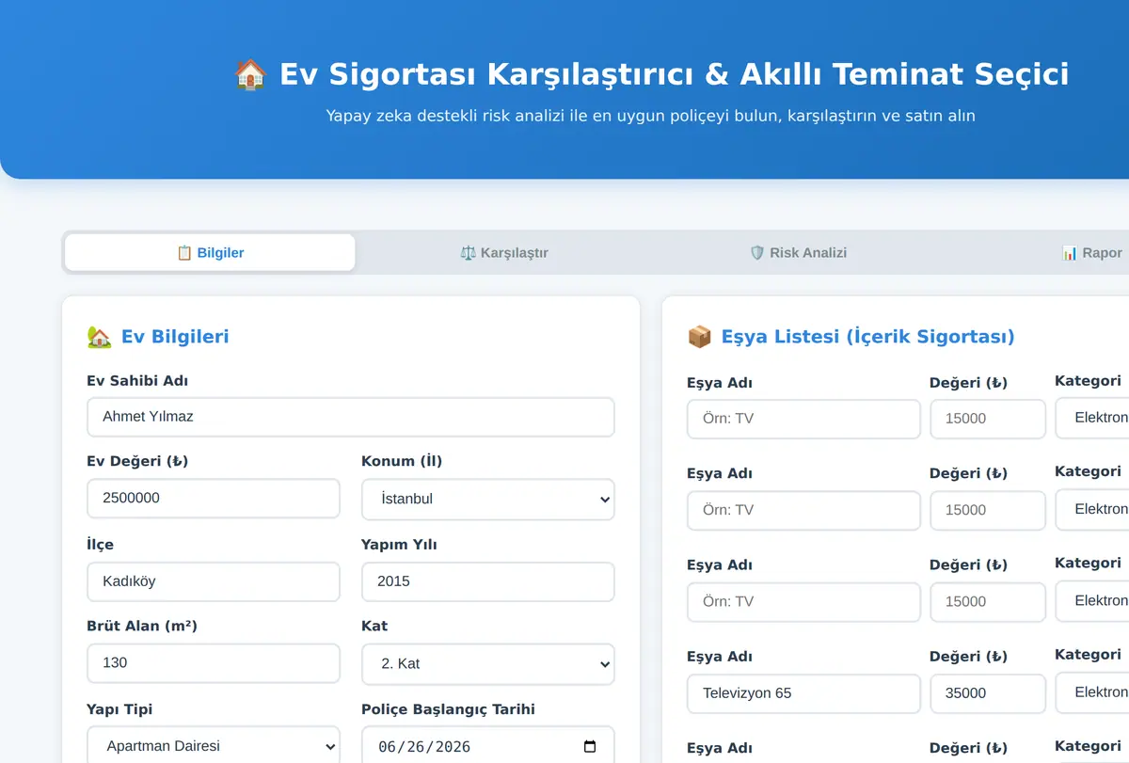Screen dimensions: 1129x763
Task: Click the Ev Sahibi Adı field
Action: [x=351, y=417]
